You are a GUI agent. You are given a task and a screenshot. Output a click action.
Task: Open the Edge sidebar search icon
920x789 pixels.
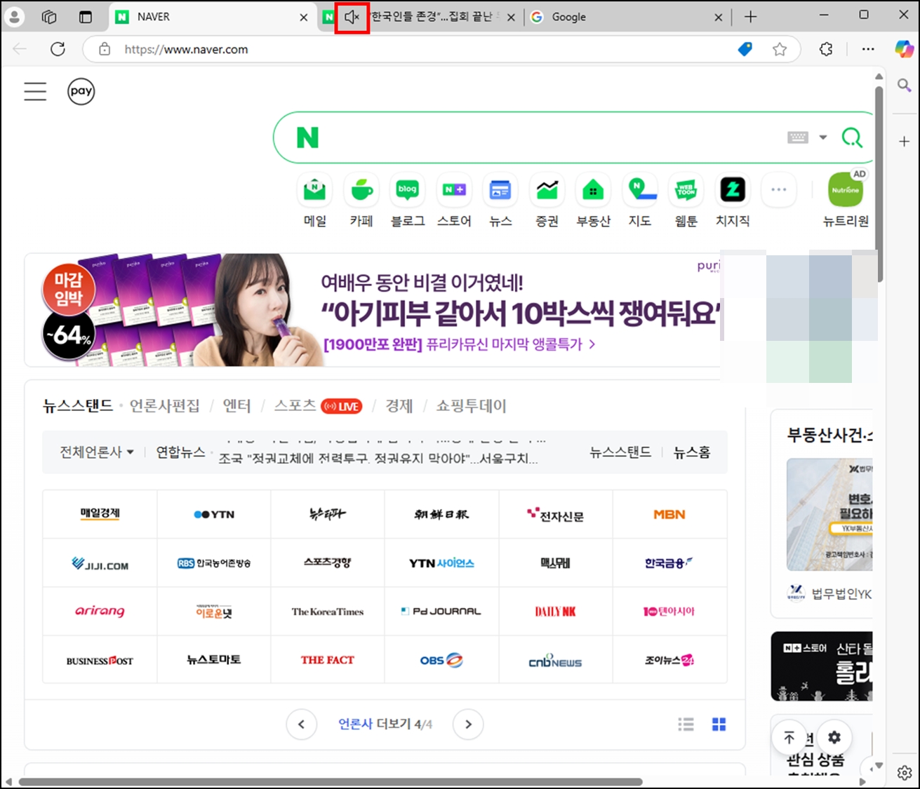coord(904,86)
